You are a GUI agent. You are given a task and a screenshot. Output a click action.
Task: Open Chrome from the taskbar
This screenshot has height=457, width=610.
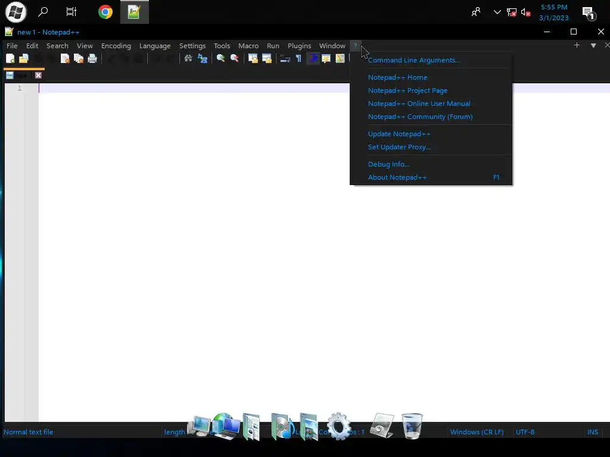tap(105, 12)
